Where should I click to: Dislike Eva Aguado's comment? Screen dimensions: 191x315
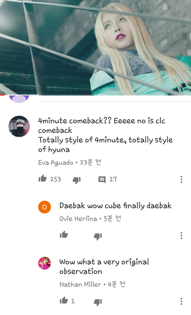[76, 180]
